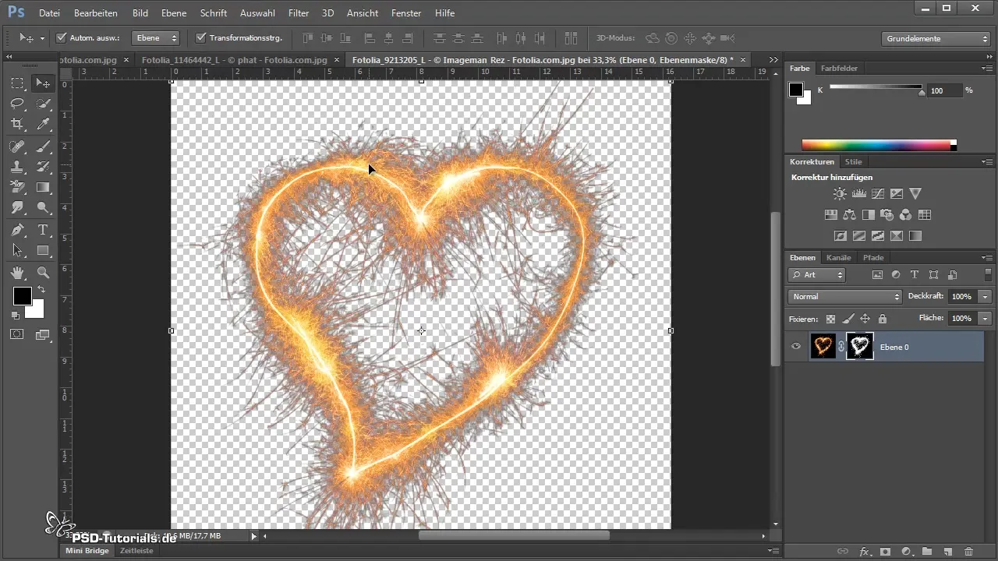Select the History Brush tool
This screenshot has height=561, width=998.
pos(43,167)
